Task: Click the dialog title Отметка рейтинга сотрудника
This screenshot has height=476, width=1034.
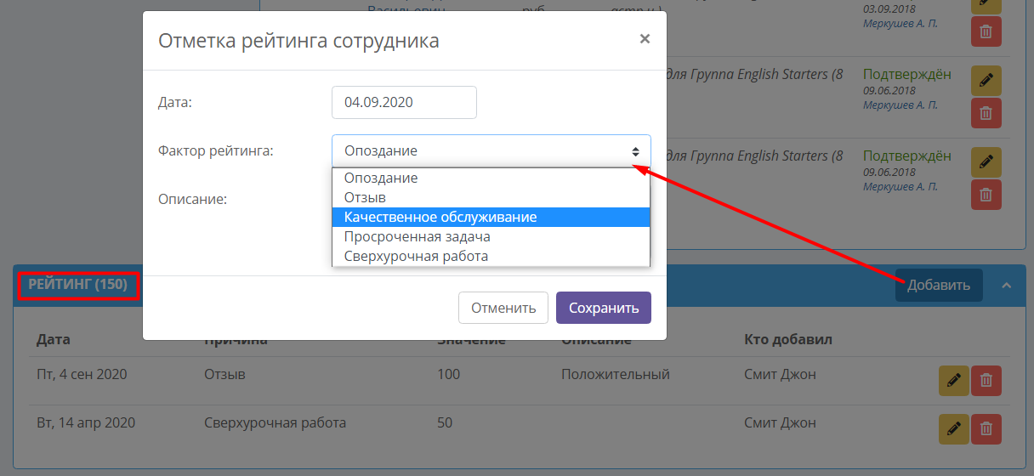Action: click(x=299, y=40)
